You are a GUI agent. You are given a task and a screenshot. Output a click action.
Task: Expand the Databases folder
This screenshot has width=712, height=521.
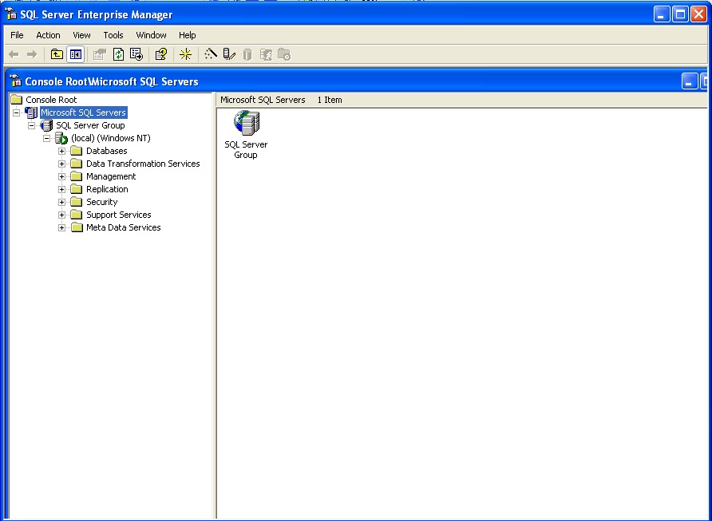61,151
